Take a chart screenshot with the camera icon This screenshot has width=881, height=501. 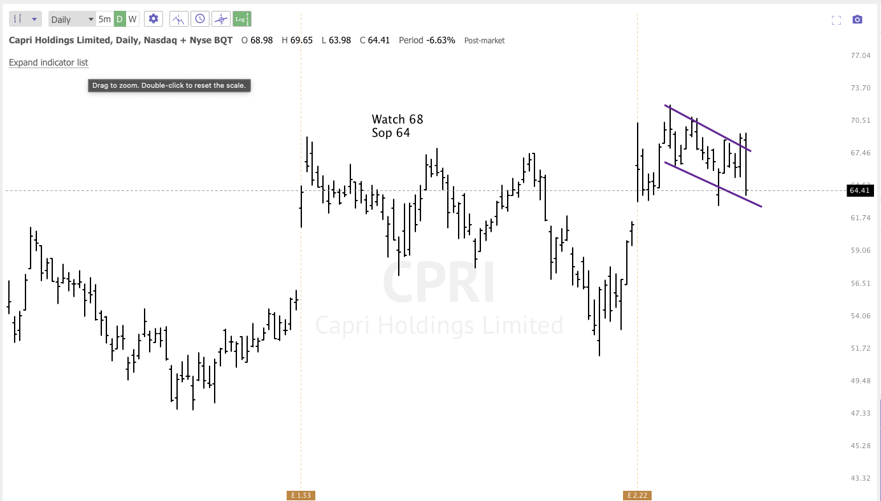click(x=857, y=19)
